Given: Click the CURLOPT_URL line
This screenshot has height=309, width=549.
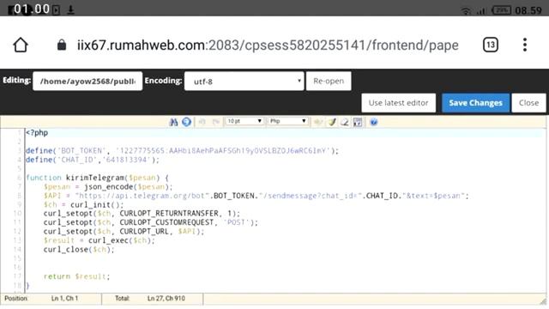Looking at the screenshot, I should [x=124, y=232].
